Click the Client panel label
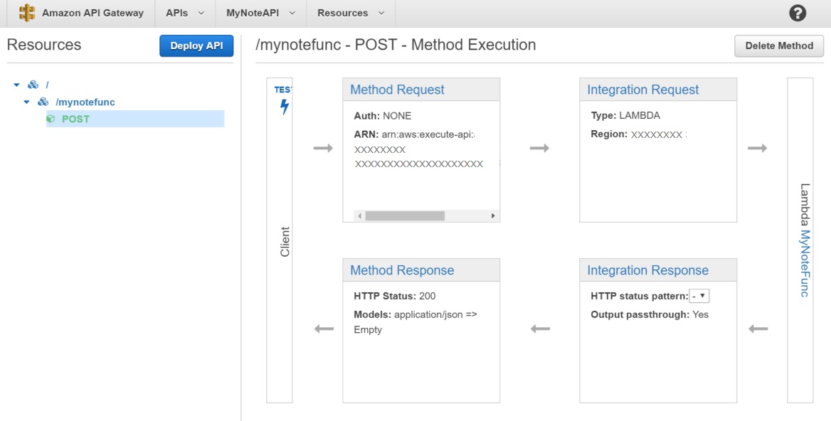This screenshot has width=831, height=421. pos(285,242)
